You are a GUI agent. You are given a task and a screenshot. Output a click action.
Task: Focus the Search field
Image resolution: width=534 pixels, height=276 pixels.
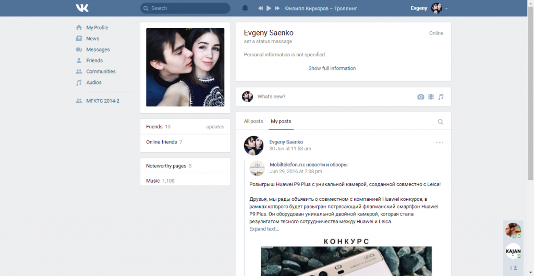coord(185,8)
